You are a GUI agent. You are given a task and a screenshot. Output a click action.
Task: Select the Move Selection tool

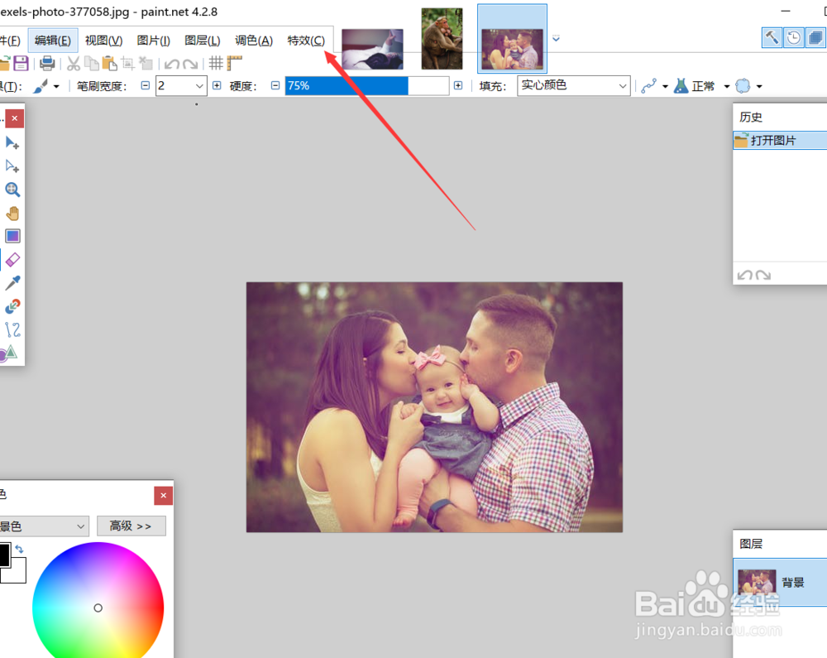pyautogui.click(x=12, y=166)
